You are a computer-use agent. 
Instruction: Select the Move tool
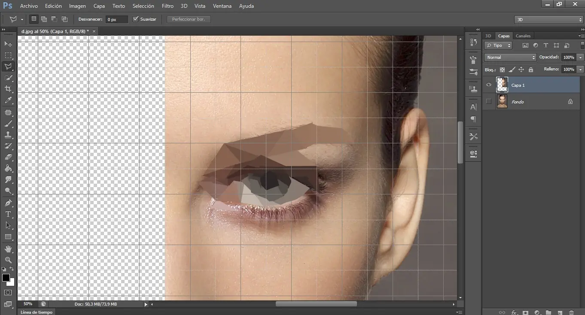coord(8,44)
